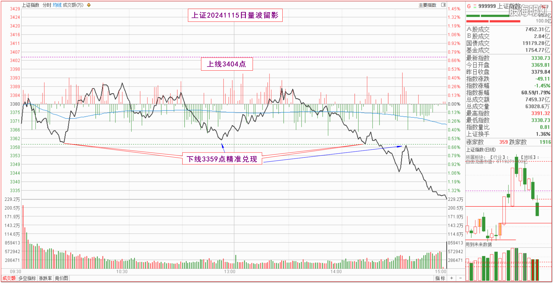Click the 3429 top price axis label
Screen dimensions: 553x283
(x=15, y=9)
